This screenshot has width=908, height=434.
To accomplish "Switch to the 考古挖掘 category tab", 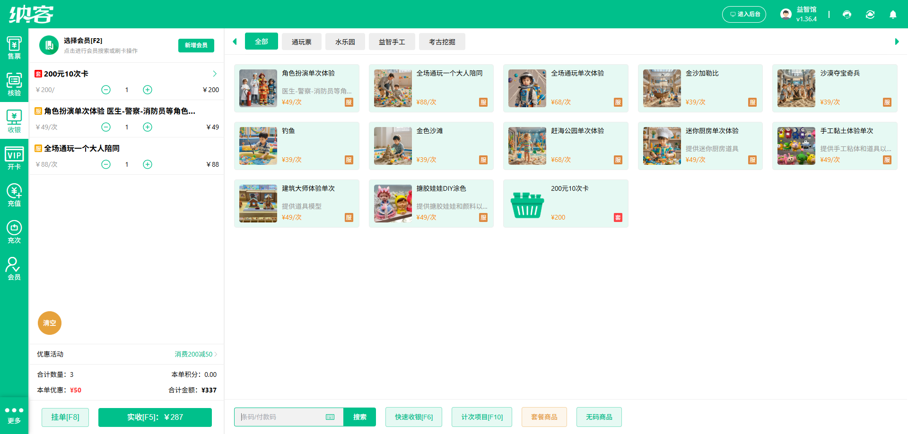I will pos(442,42).
